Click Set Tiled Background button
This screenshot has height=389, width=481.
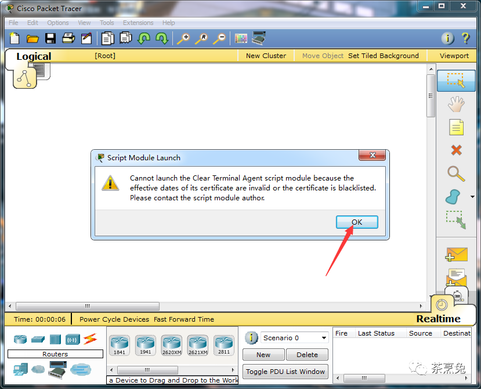click(383, 56)
